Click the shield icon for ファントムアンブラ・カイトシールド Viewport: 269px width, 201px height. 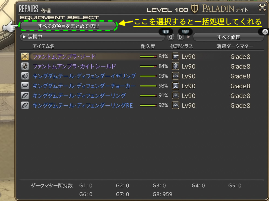[x=25, y=66]
